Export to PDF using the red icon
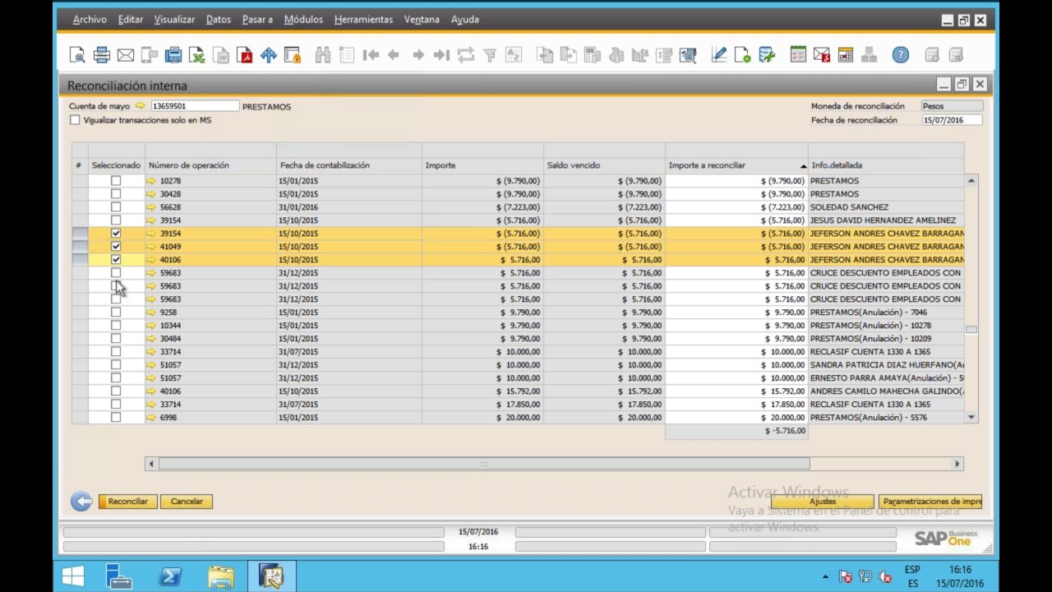The image size is (1052, 592). coord(244,55)
